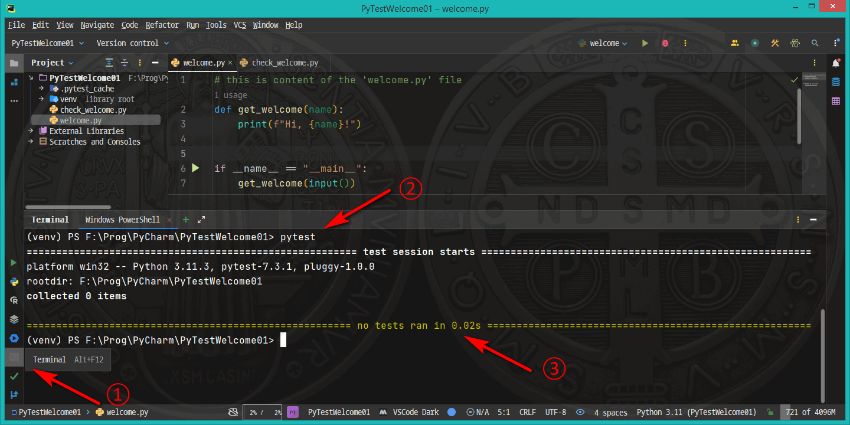Viewport: 850px width, 425px height.
Task: Toggle the Terminal tool window icon
Action: coord(14,357)
